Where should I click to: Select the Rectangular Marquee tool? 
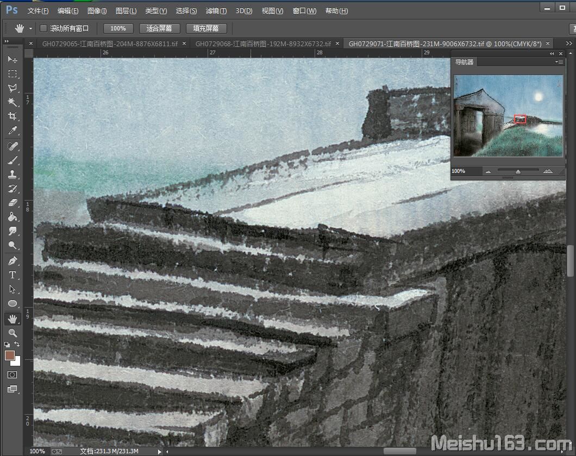[12, 73]
